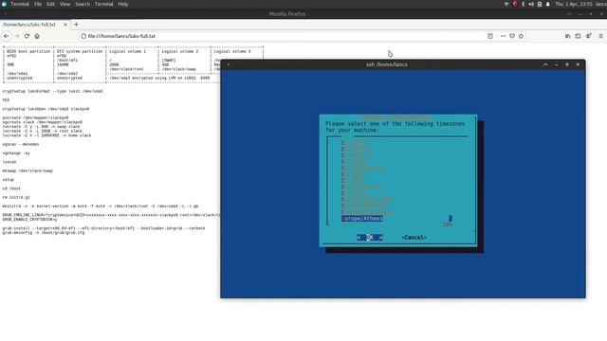Click the red tray application icon
The image size is (607, 341).
514,4
